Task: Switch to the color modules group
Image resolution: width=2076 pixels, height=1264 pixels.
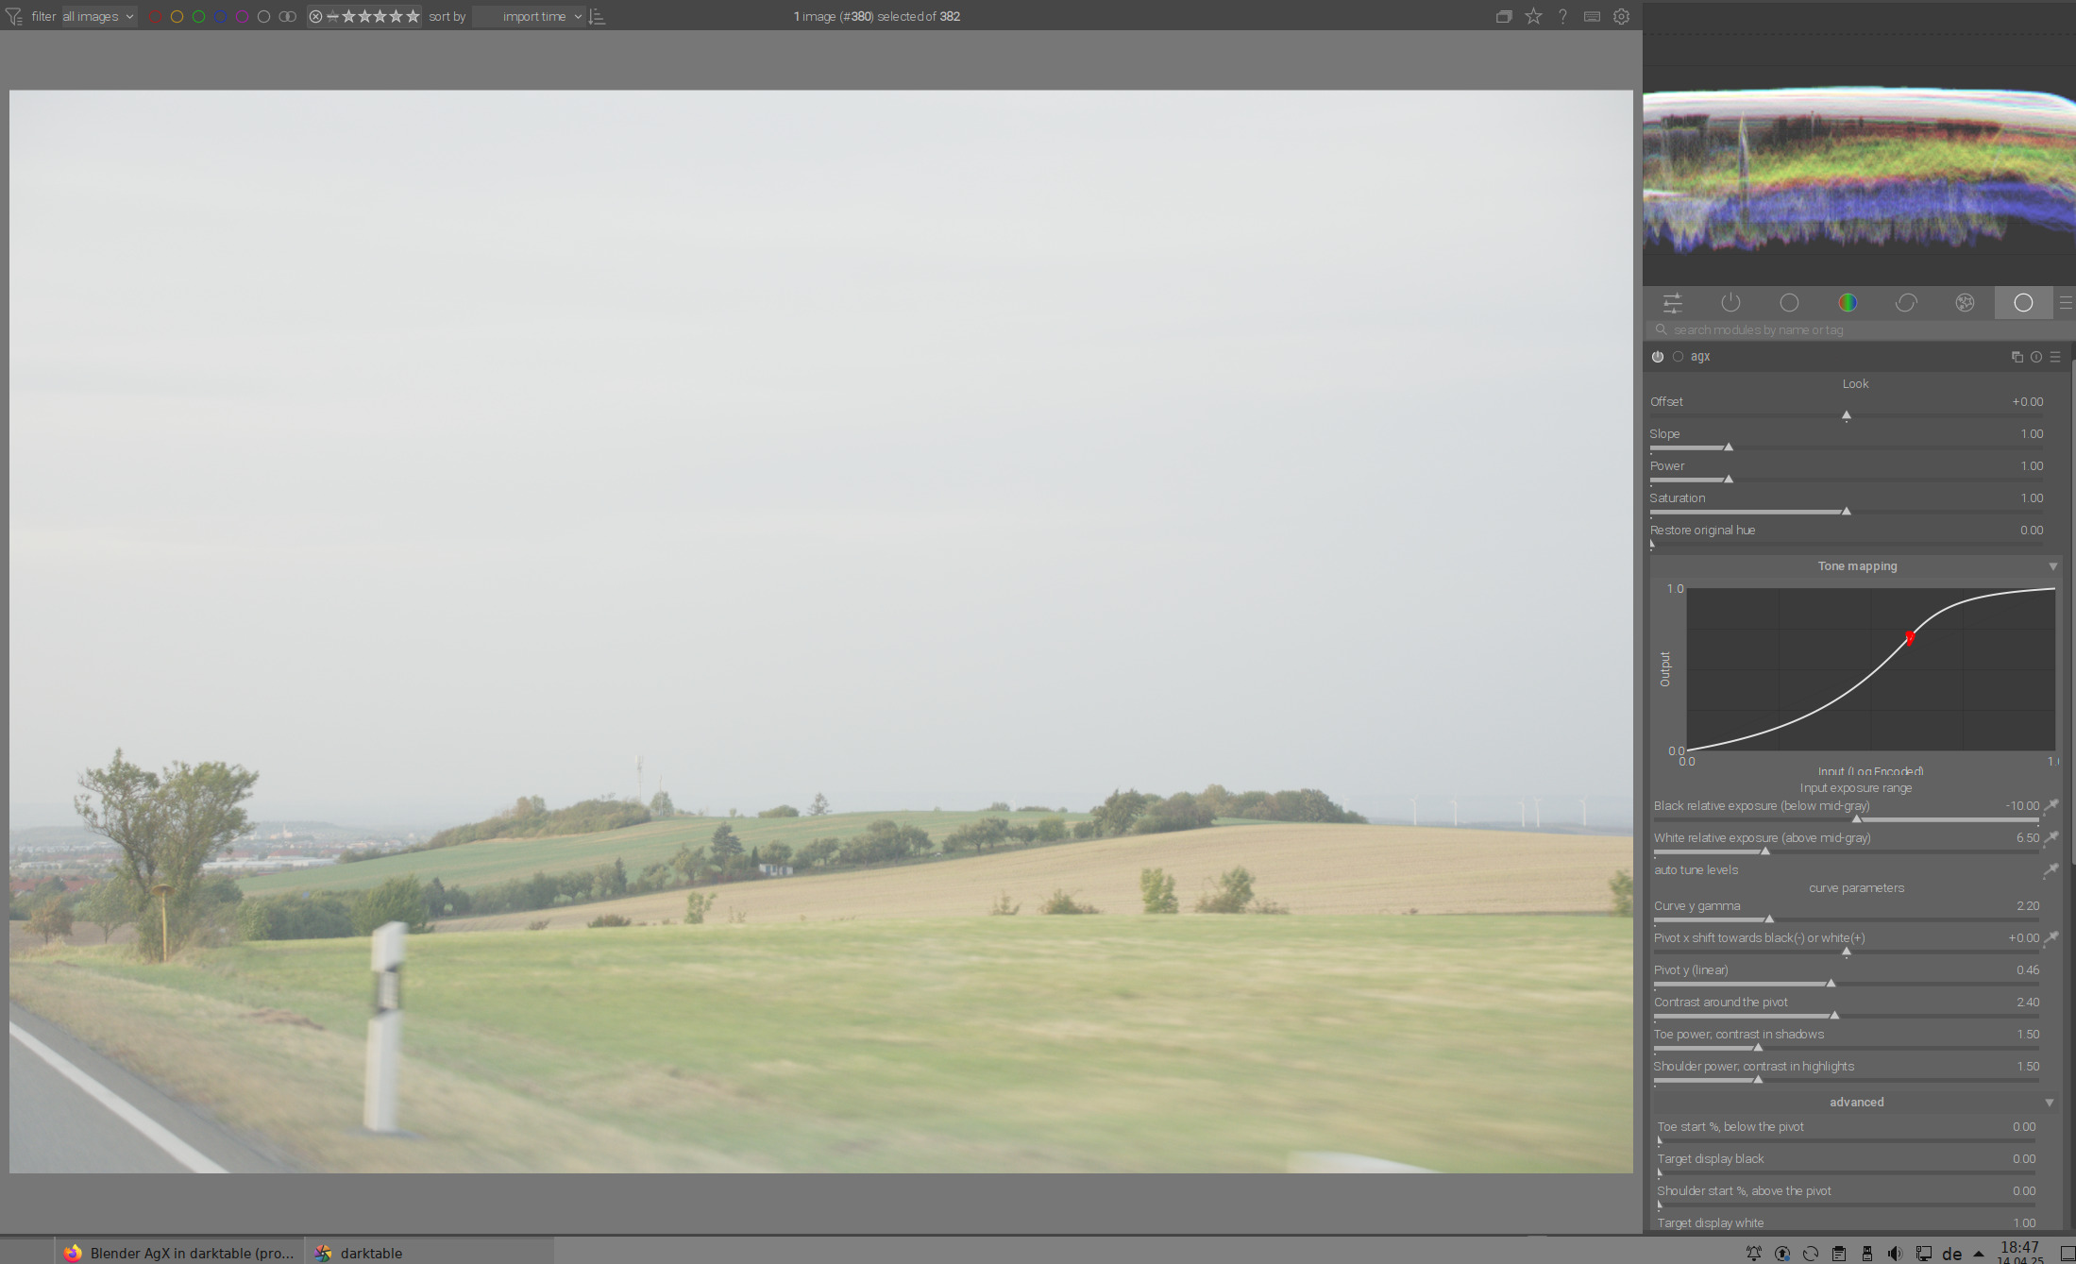Action: [1848, 303]
